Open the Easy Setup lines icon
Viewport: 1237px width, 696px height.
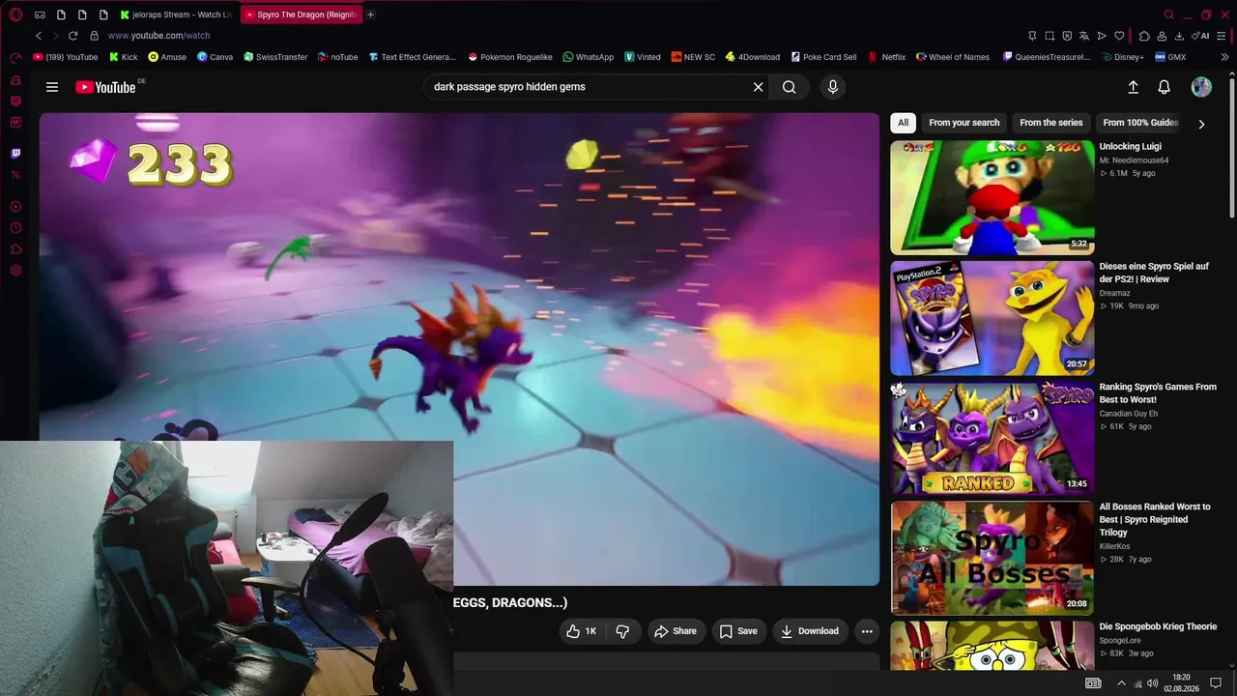click(1223, 36)
